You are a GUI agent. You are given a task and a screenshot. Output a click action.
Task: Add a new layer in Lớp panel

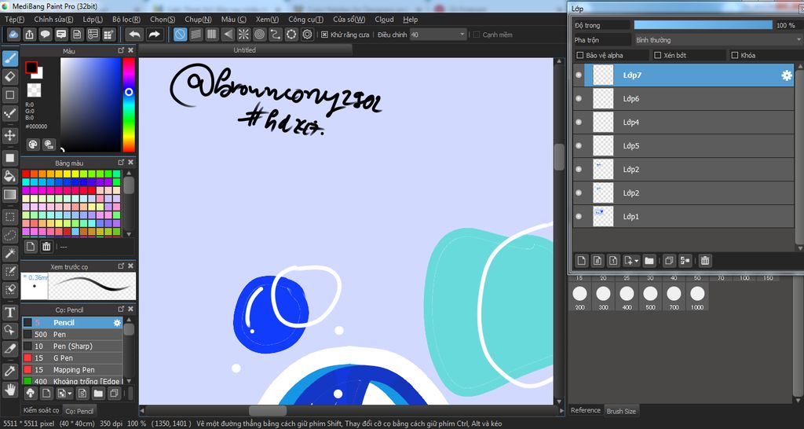click(581, 261)
